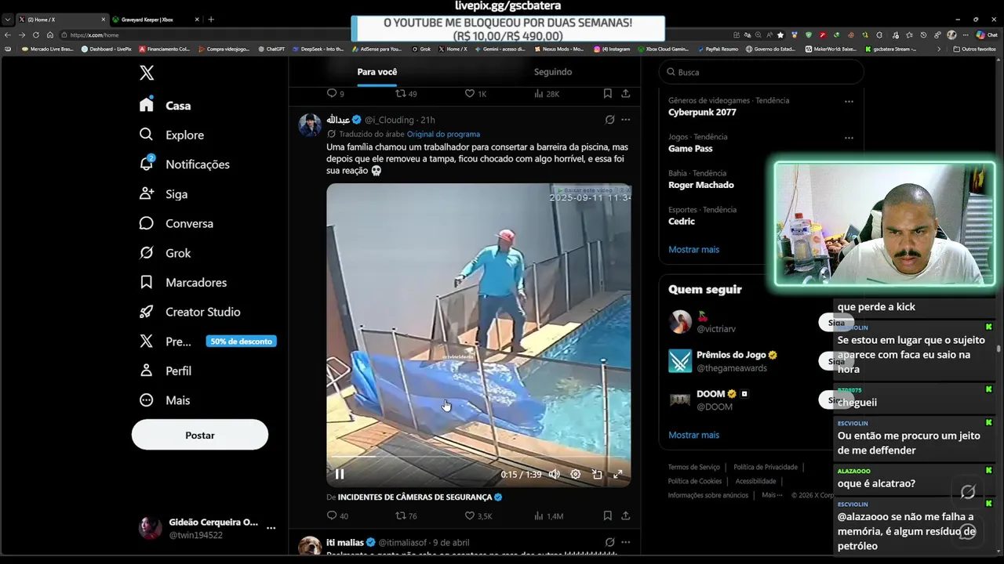
Task: Expand the Mais menu
Action: pyautogui.click(x=165, y=400)
